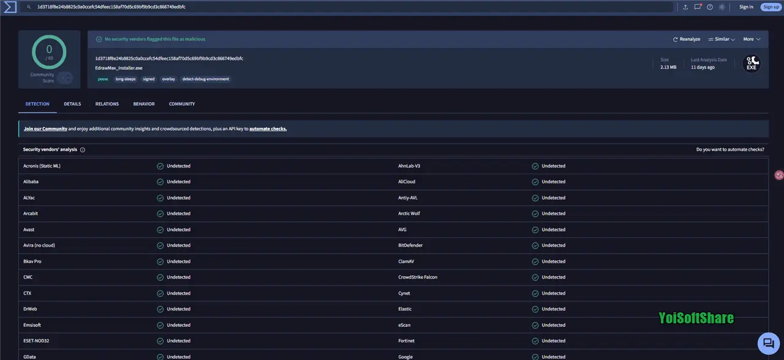Expand the More dropdown
The height and width of the screenshot is (360, 784).
[x=752, y=39]
